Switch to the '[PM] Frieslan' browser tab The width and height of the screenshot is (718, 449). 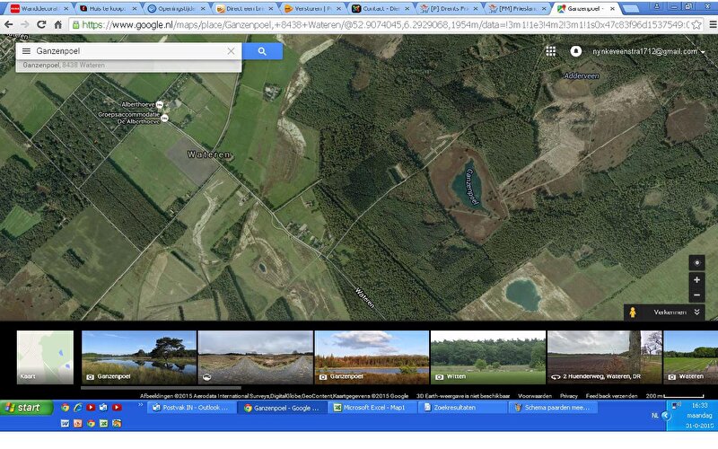518,8
